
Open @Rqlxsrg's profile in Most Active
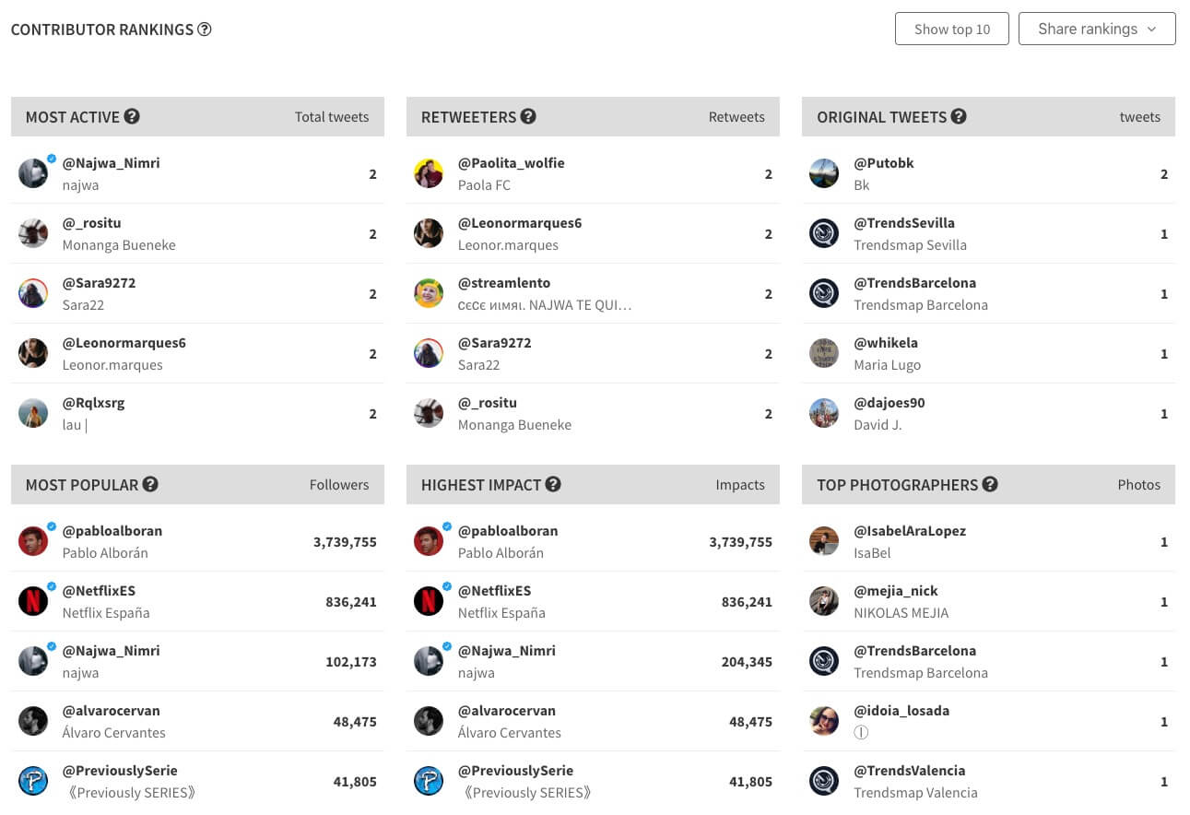(x=91, y=402)
